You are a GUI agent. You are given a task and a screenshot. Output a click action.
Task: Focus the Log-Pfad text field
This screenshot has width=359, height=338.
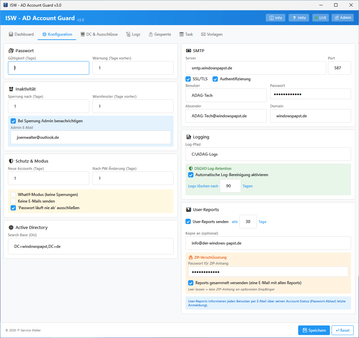click(x=268, y=154)
